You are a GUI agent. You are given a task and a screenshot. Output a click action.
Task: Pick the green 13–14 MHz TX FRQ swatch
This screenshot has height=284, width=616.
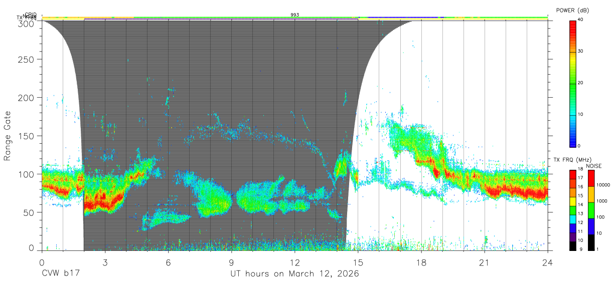(572, 211)
